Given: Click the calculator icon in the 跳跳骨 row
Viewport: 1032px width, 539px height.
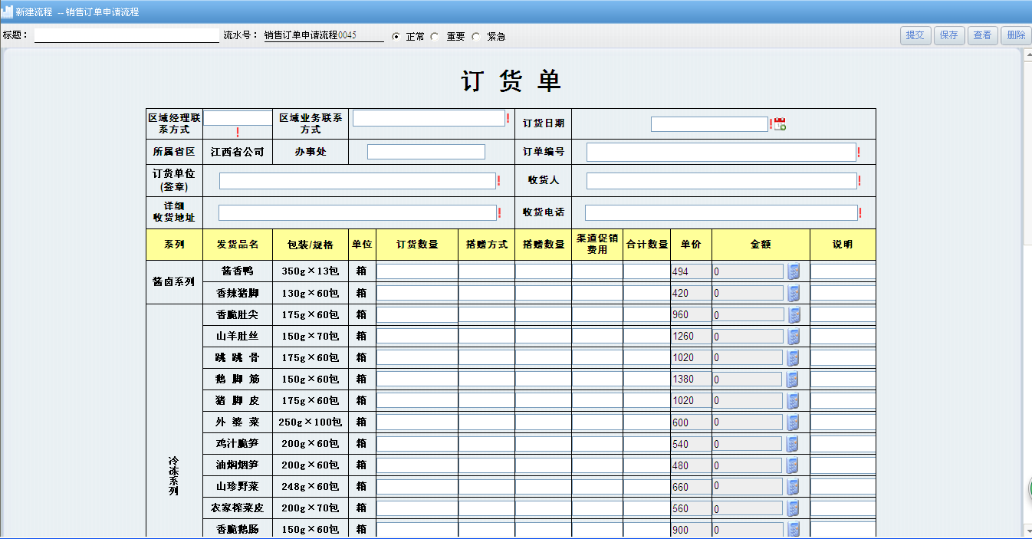Looking at the screenshot, I should [x=794, y=357].
